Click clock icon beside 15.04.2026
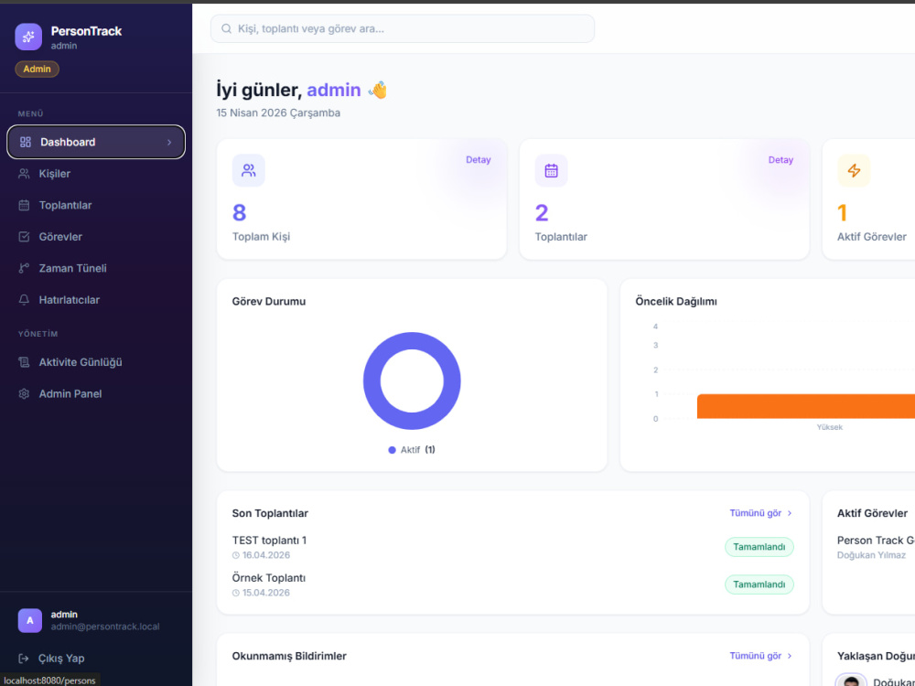The image size is (915, 686). pos(236,593)
